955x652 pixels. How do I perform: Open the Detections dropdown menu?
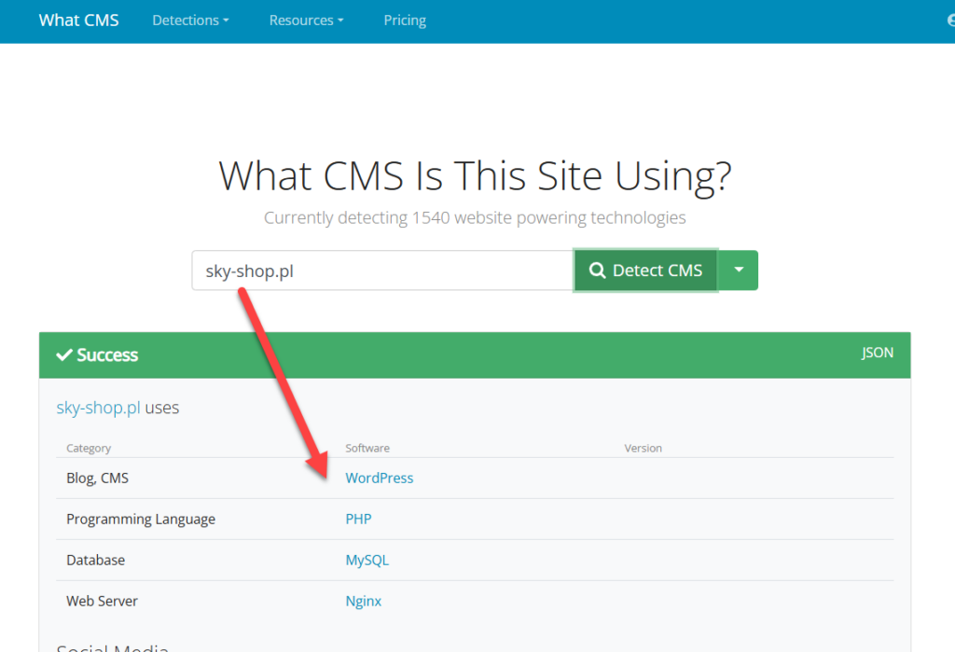(x=190, y=21)
